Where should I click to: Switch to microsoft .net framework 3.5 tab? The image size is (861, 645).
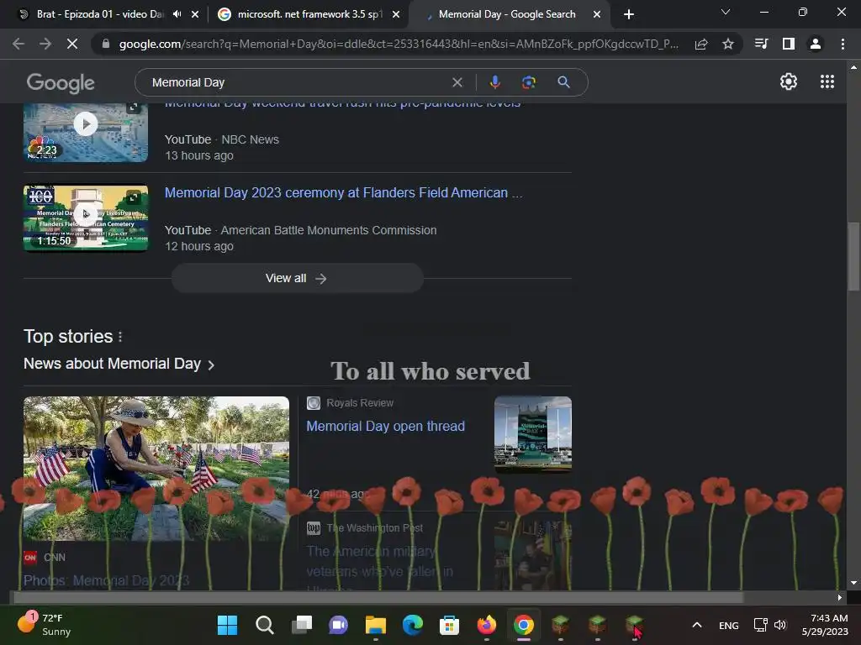click(x=309, y=14)
